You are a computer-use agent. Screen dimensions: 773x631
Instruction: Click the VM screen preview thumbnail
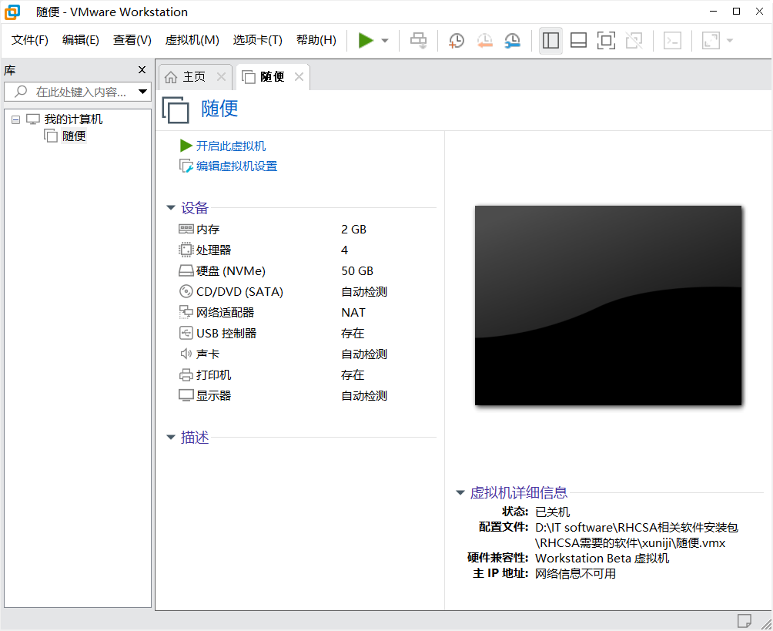[607, 305]
